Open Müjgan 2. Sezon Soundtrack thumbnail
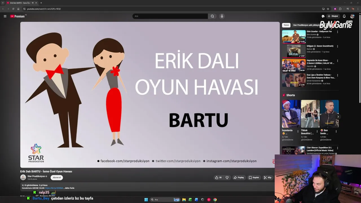Image resolution: width=361 pixels, height=203 pixels. 294,51
